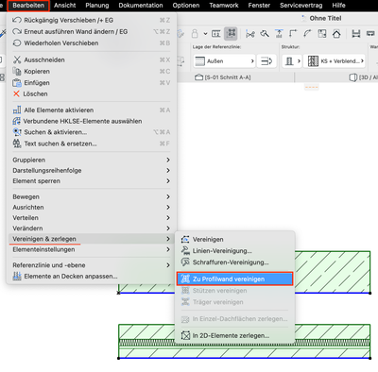Screen dimensions: 378x372
Task: Select Zu Profilwand vereinigen
Action: point(234,279)
